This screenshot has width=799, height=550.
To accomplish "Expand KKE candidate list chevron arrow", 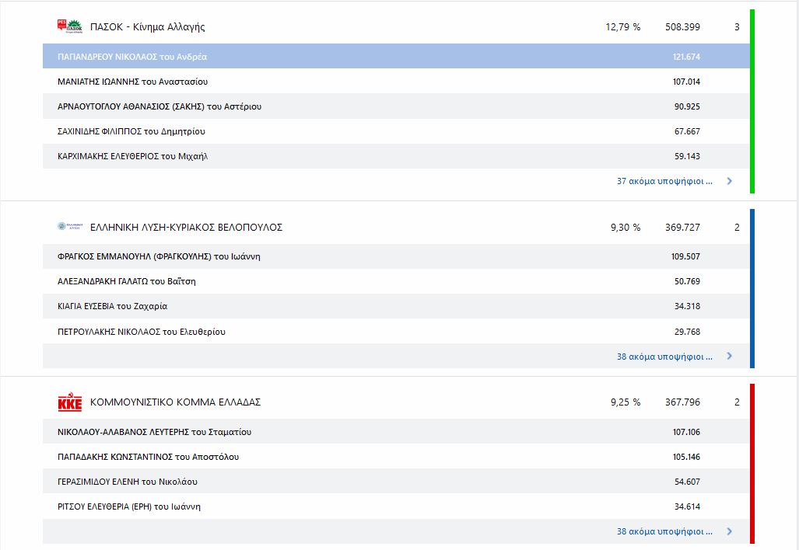I will tap(729, 532).
